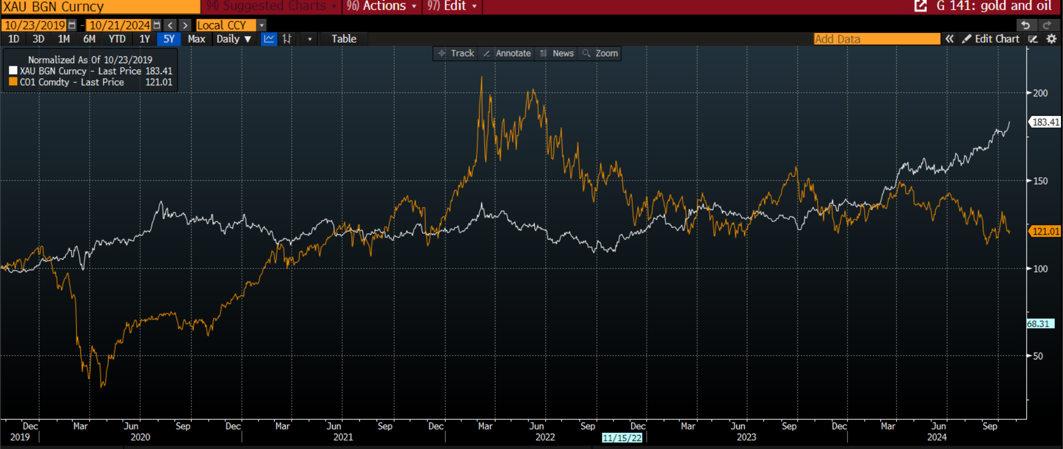The height and width of the screenshot is (449, 1063).
Task: Open the Actions dropdown menu
Action: click(x=382, y=6)
